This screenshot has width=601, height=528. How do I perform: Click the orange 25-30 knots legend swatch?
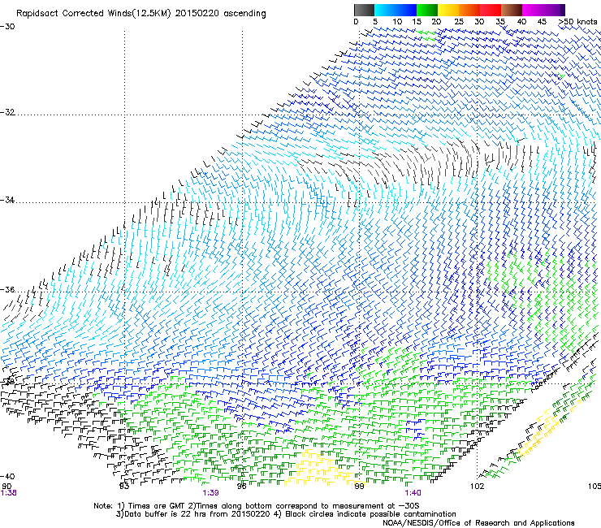pyautogui.click(x=469, y=10)
